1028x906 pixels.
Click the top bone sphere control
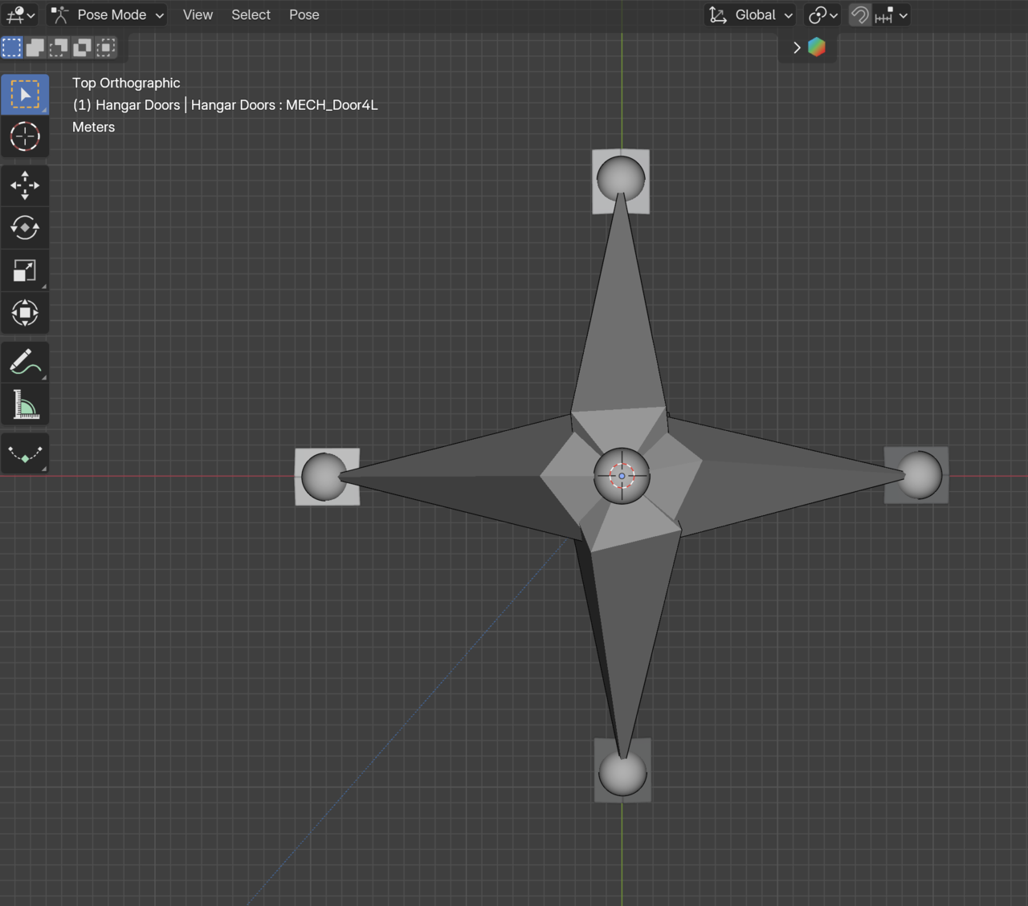[621, 178]
